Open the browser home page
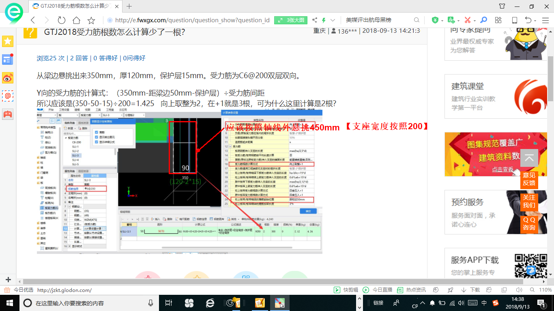554x311 pixels. pyautogui.click(x=76, y=20)
